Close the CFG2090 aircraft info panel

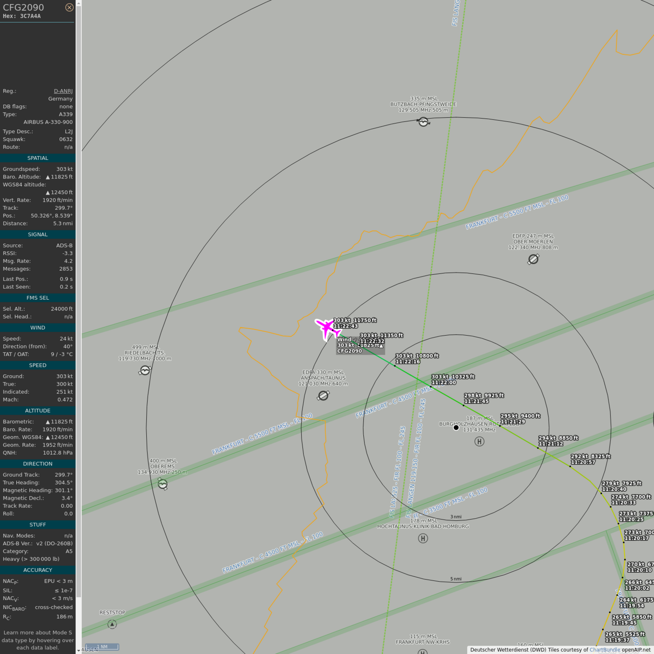click(69, 7)
